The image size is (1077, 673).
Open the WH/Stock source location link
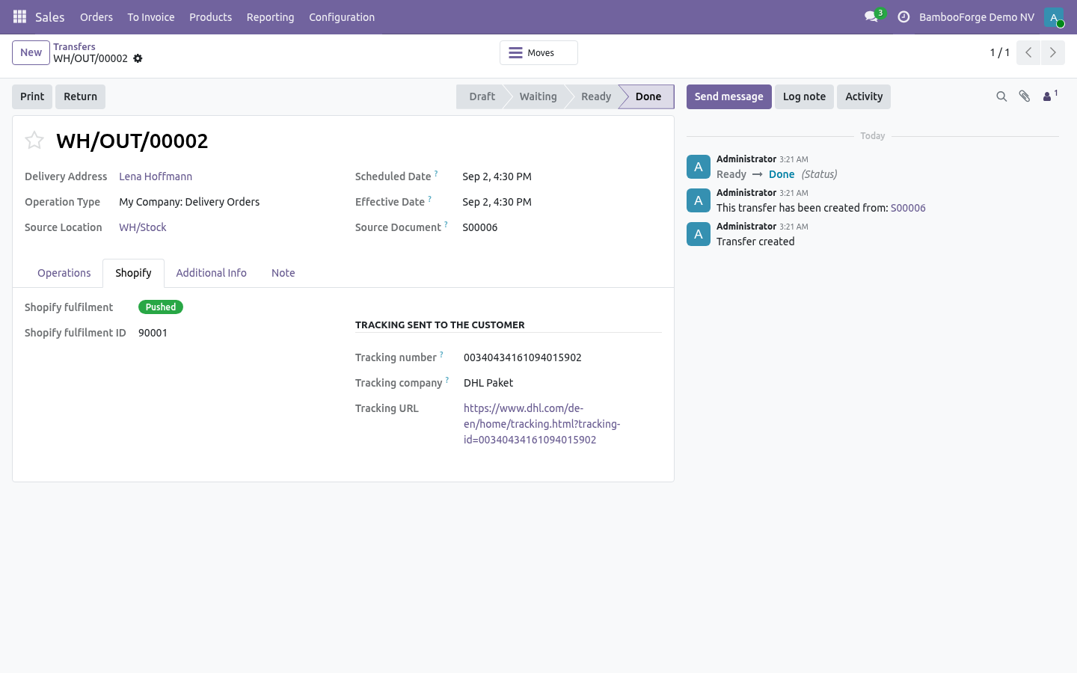pyautogui.click(x=143, y=227)
